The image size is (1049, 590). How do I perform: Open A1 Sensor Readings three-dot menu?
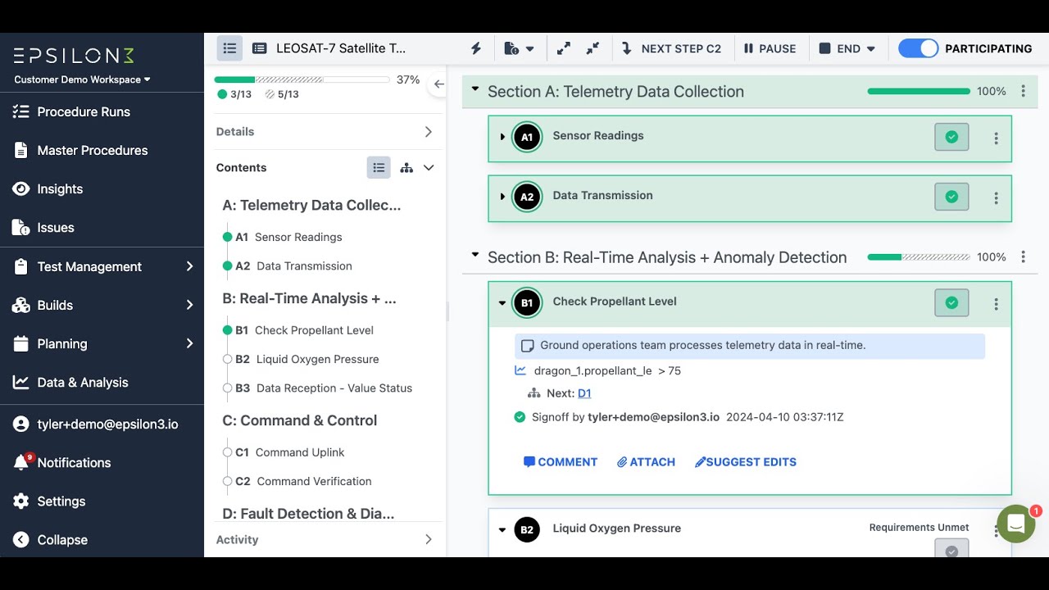point(996,138)
